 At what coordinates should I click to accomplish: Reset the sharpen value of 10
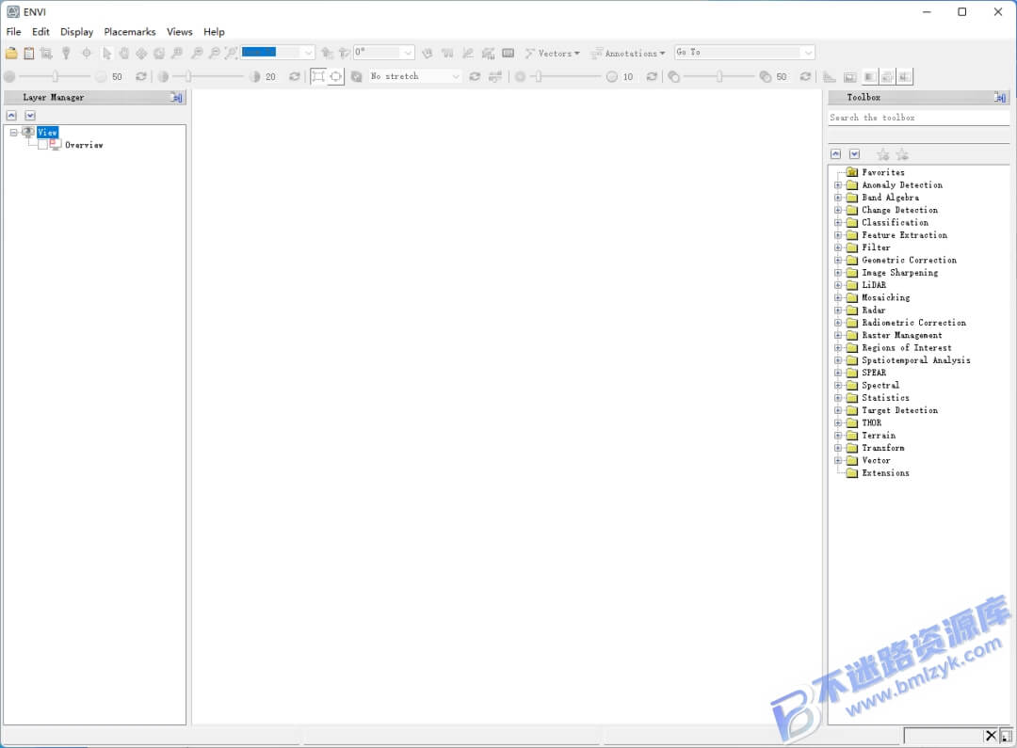pos(652,76)
